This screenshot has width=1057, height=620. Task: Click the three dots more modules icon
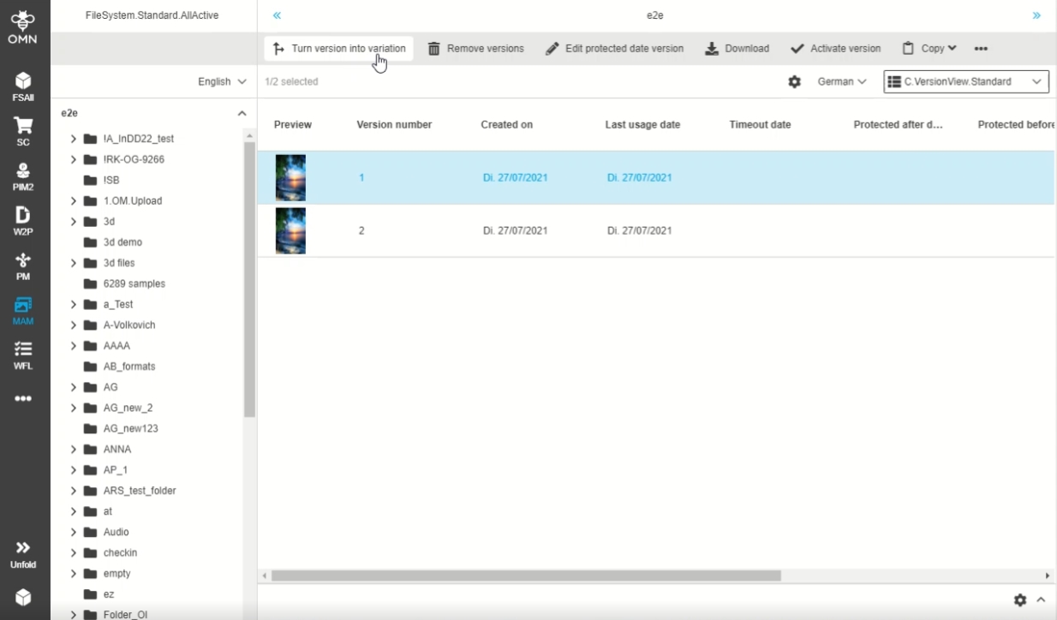pos(24,398)
